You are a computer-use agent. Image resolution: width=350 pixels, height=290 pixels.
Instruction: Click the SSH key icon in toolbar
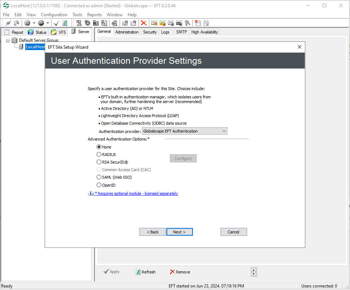coord(179,23)
